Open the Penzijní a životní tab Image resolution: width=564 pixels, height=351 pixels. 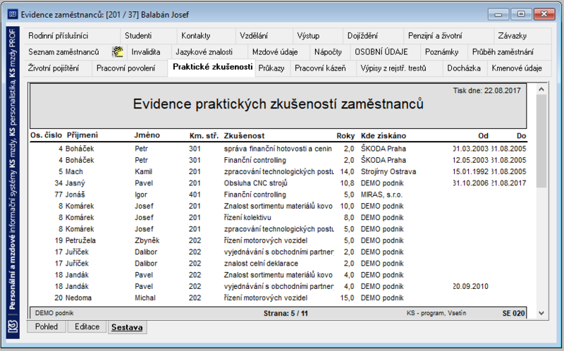click(x=448, y=36)
